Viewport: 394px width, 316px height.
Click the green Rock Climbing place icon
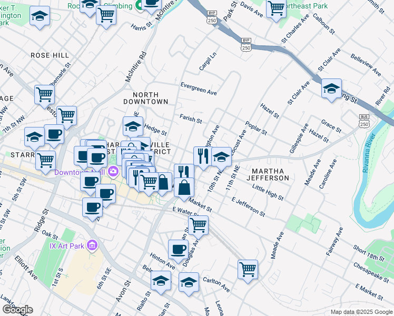pyautogui.click(x=139, y=6)
